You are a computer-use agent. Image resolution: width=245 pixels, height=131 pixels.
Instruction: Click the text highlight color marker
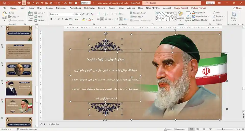[x=84, y=19]
